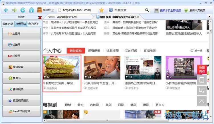Click the green forward arrow icon
This screenshot has height=124, width=214.
tap(14, 10)
